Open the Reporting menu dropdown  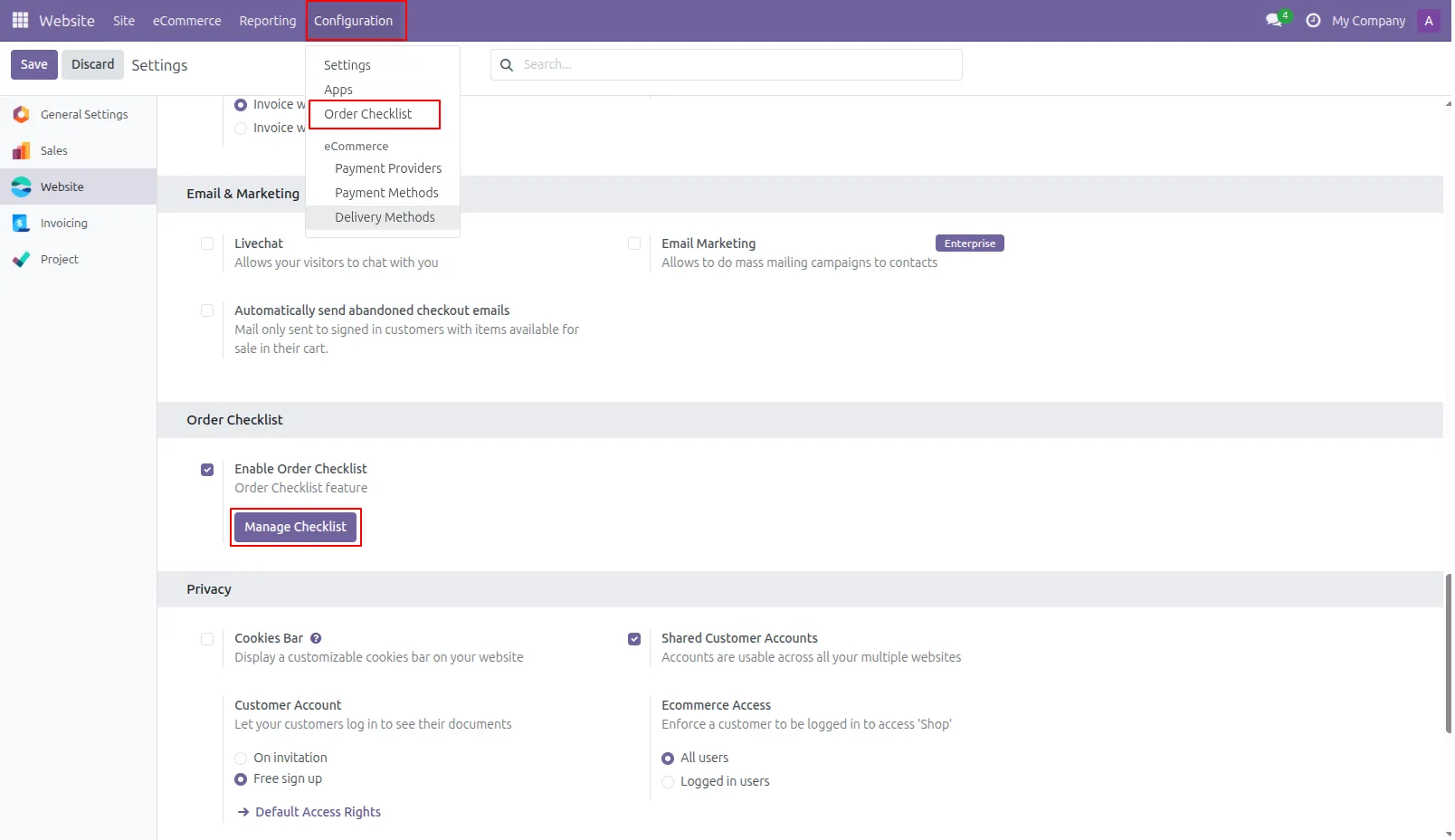268,21
